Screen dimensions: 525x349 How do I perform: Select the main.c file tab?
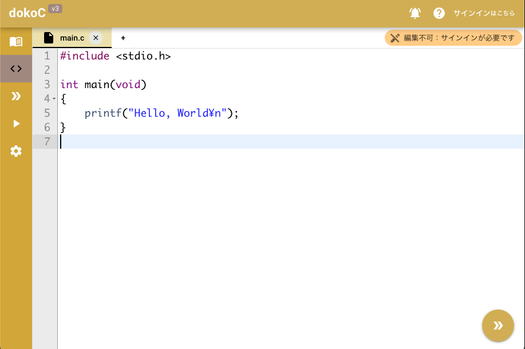pos(72,38)
